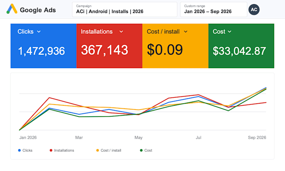This screenshot has height=171, width=285.
Task: Expand the Cost / install dropdown arrow
Action: [x=186, y=31]
